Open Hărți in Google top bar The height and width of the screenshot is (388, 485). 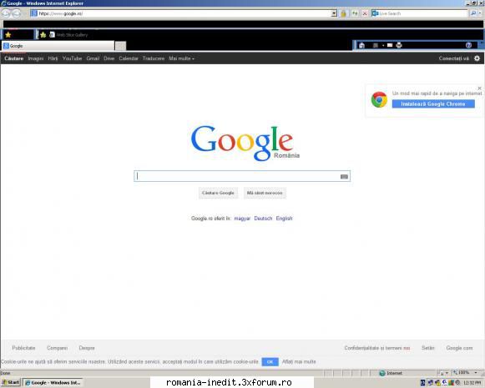53,58
